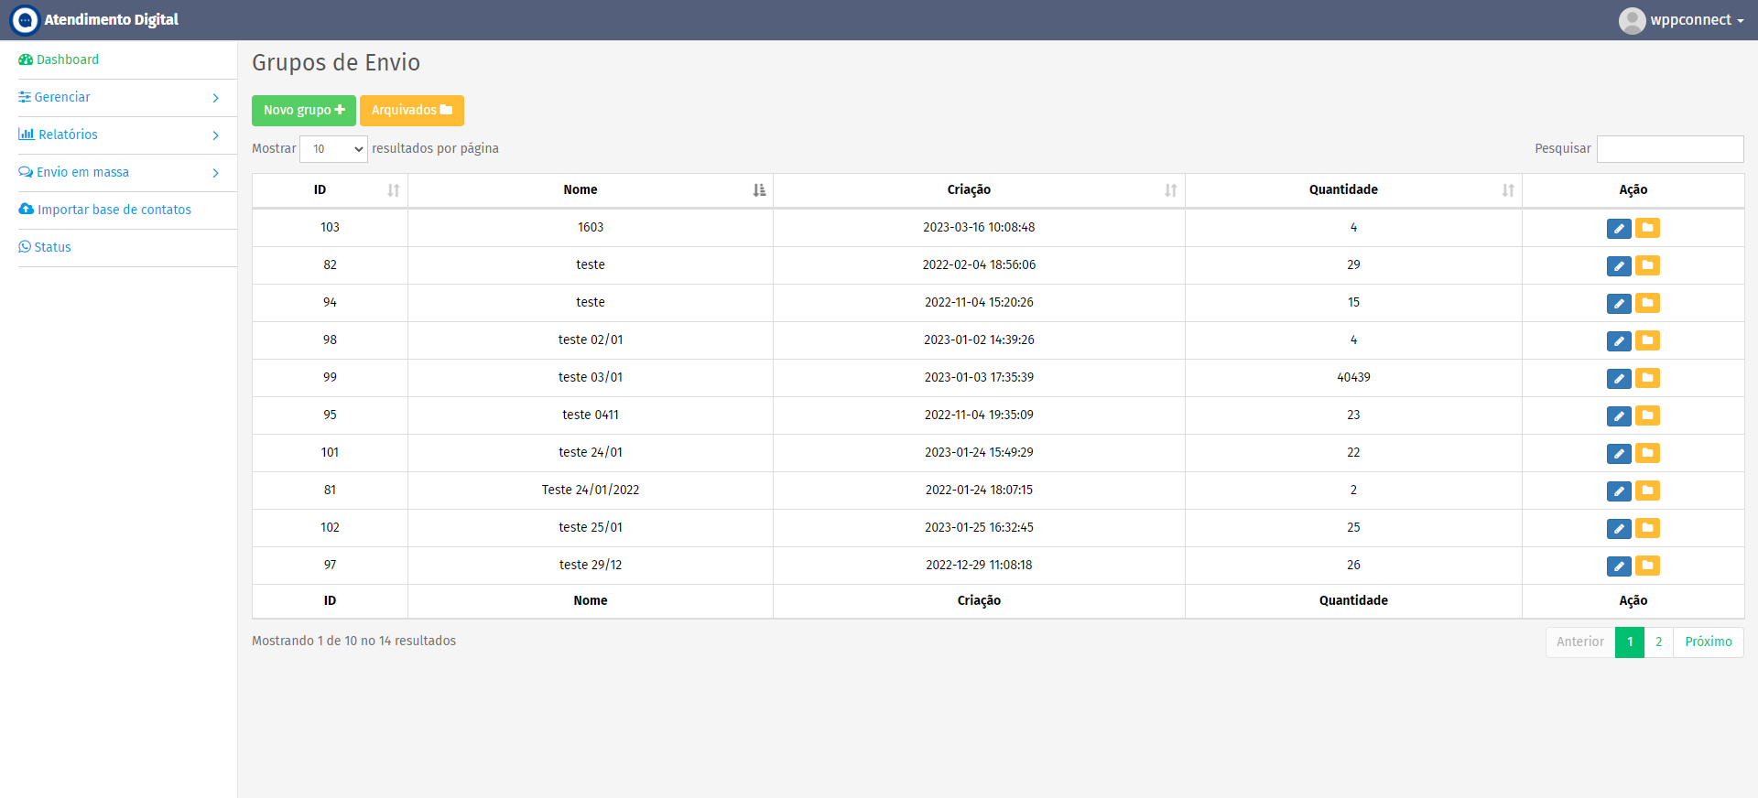
Task: Click the Atendimento Digital logo icon
Action: 25,20
